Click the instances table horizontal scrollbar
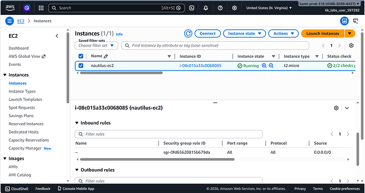The height and width of the screenshot is (193, 365). pyautogui.click(x=121, y=73)
